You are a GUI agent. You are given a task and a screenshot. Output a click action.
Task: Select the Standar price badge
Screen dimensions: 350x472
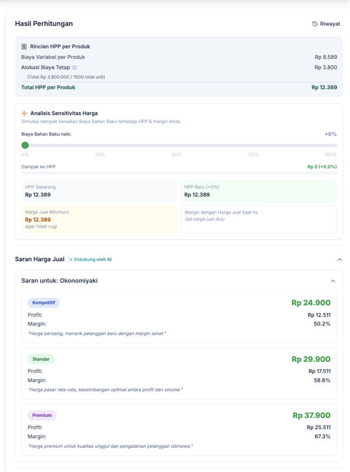pyautogui.click(x=41, y=359)
